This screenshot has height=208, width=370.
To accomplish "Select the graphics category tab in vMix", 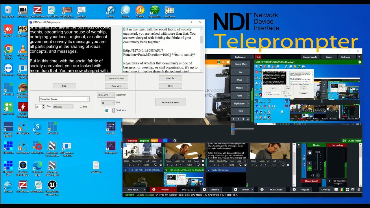I will pyautogui.click(x=144, y=141).
